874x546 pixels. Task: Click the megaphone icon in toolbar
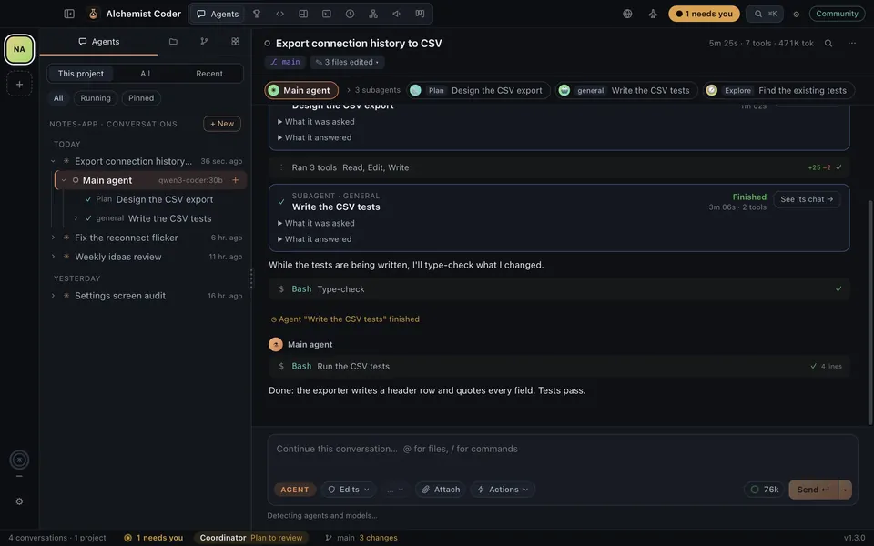click(x=396, y=14)
